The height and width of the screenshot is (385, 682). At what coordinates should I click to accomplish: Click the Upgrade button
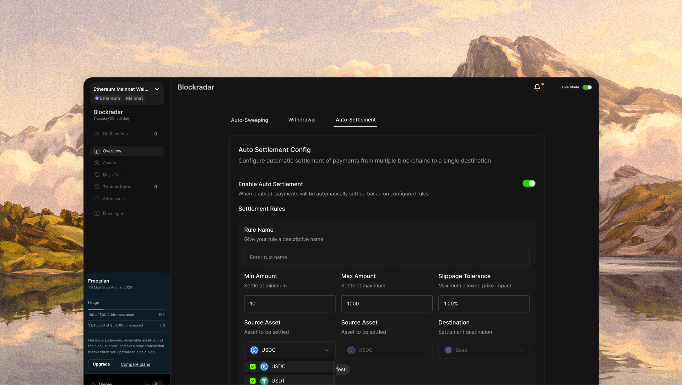[x=101, y=364]
